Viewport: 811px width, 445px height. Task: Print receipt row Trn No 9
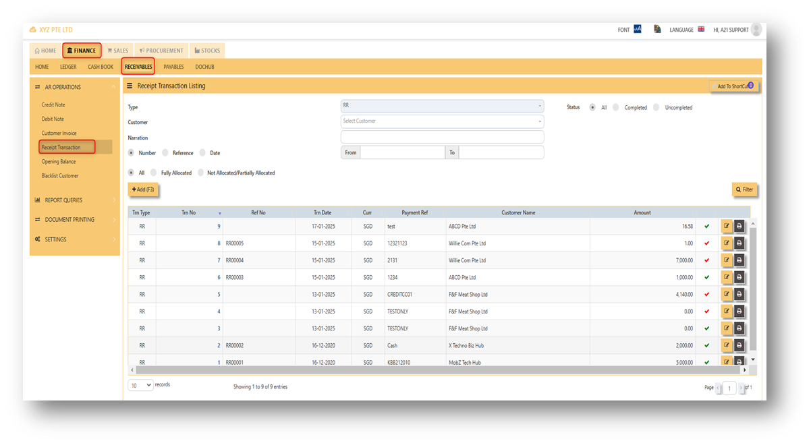click(x=739, y=226)
